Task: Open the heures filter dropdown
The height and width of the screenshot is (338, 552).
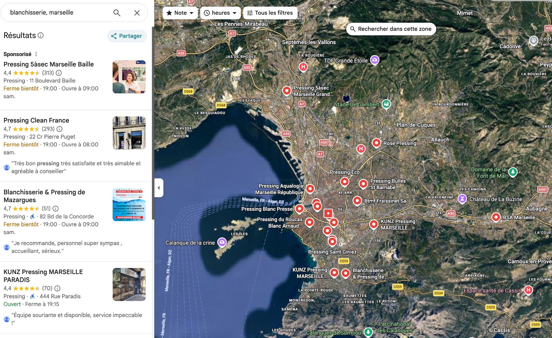Action: [x=220, y=13]
